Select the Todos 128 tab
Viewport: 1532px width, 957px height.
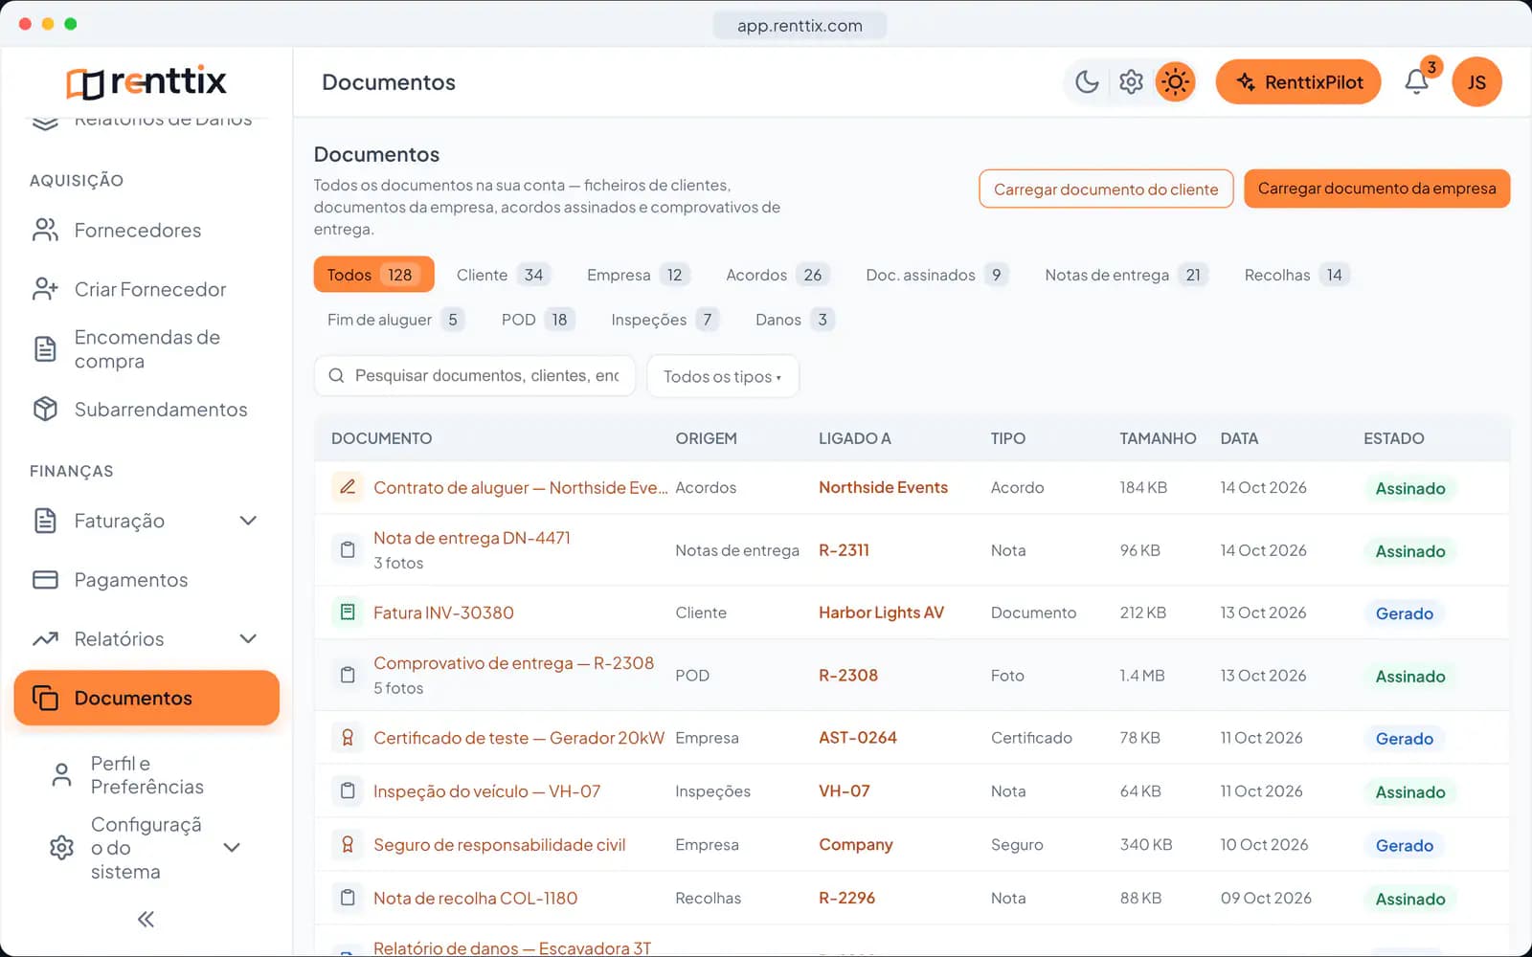373,275
